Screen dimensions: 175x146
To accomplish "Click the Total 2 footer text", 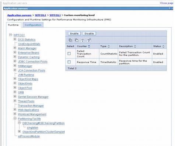I will click(x=72, y=68).
